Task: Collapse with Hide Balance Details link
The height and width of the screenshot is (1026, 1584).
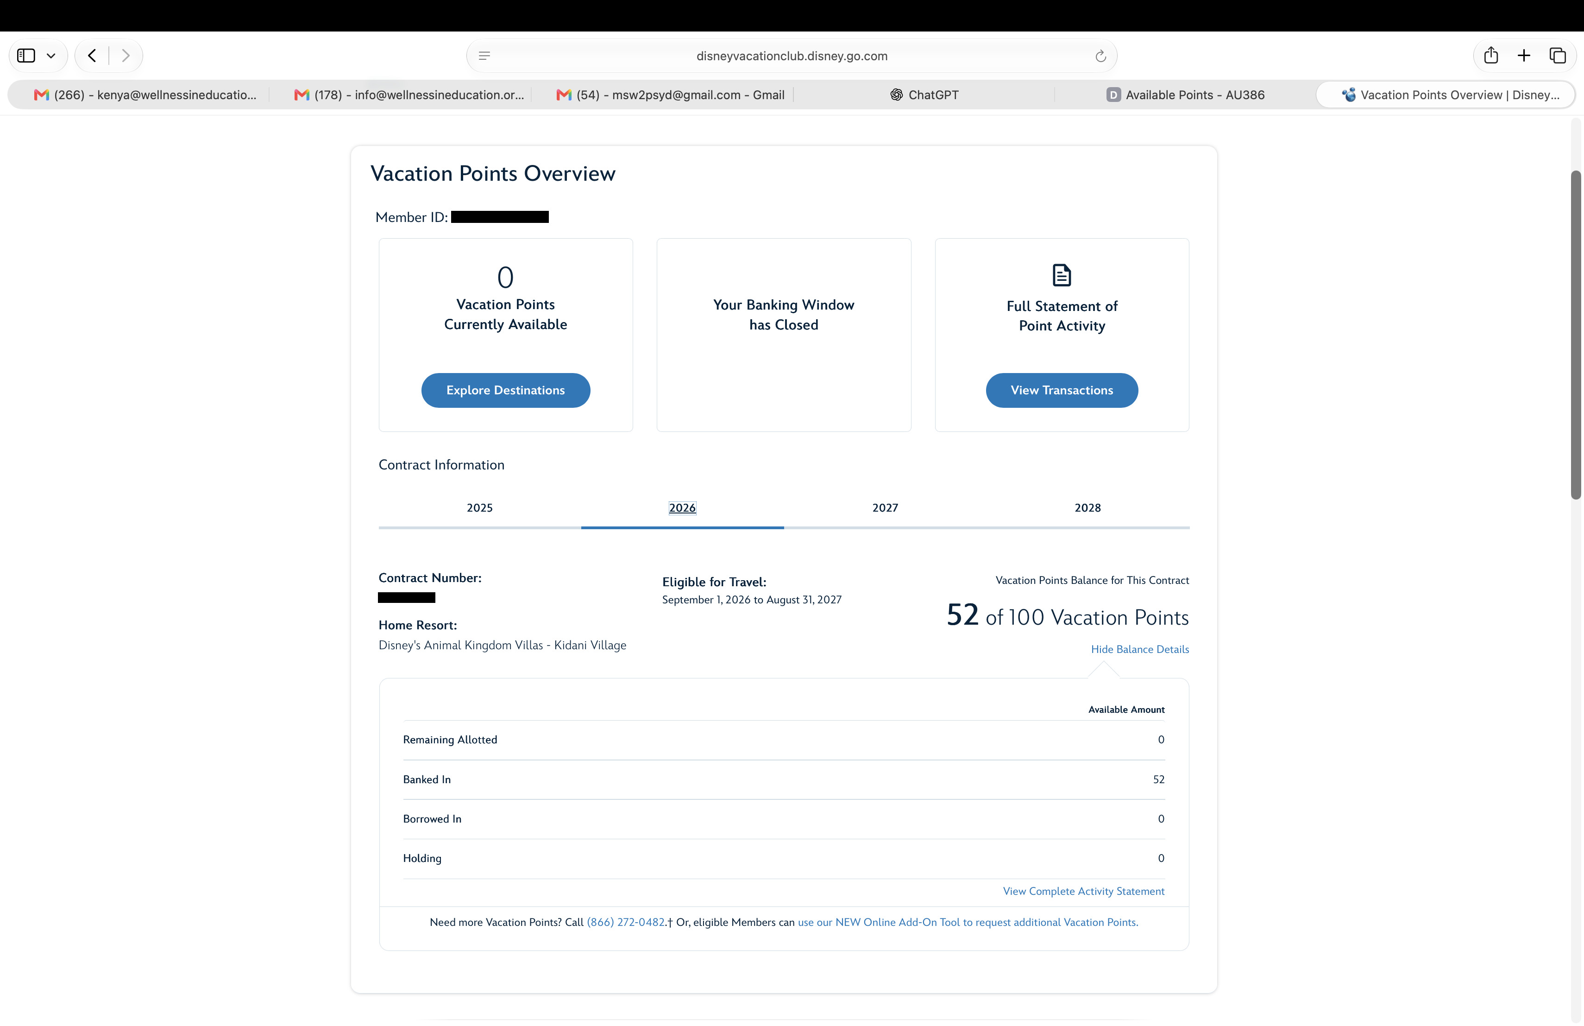Action: point(1139,649)
